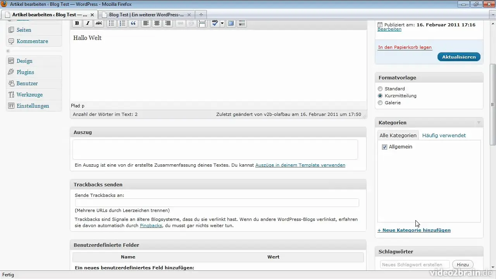496x279 pixels.
Task: Click the Werkzeuge tools icon
Action: 11,95
